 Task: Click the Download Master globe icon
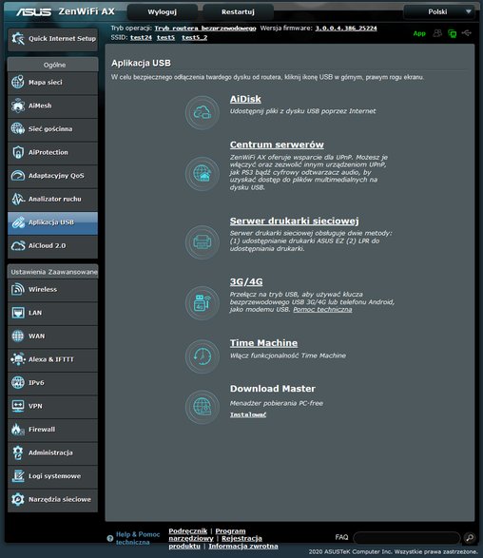pos(203,407)
